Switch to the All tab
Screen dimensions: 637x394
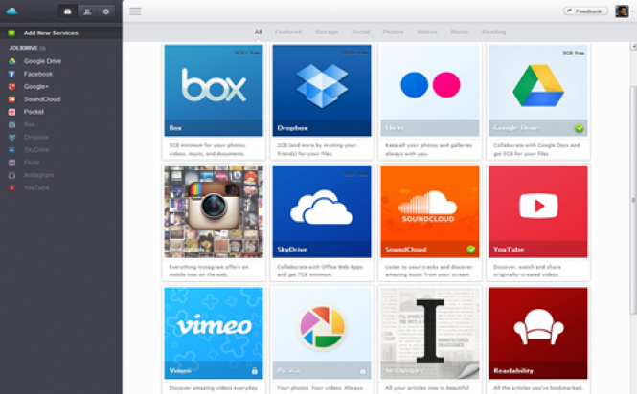259,32
